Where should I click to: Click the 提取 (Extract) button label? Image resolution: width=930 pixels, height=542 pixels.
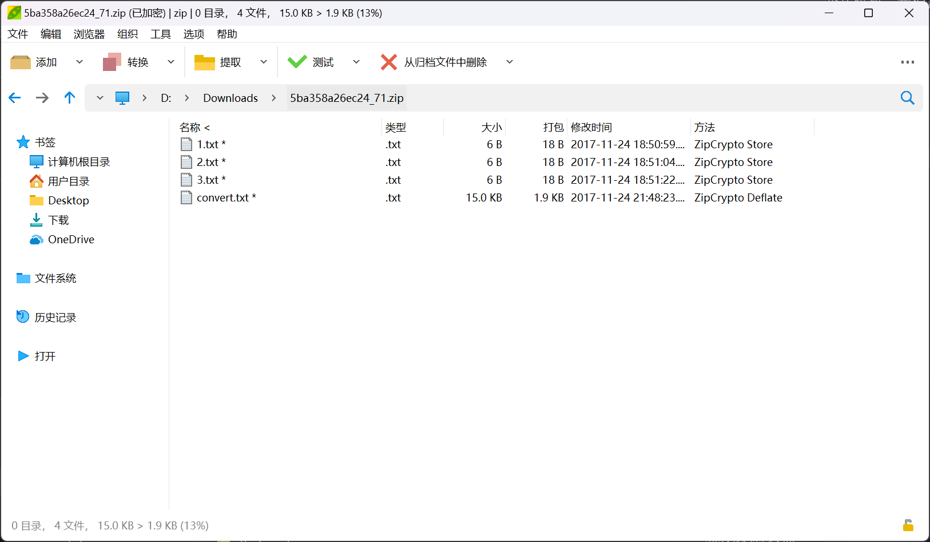coord(230,62)
